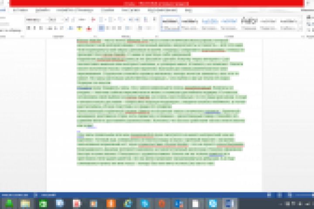314x209 pixels.
Task: Apply the large Title style thumbnail
Action: click(x=249, y=23)
